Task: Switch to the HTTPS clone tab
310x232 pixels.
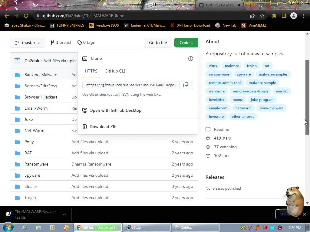Action: [x=91, y=71]
